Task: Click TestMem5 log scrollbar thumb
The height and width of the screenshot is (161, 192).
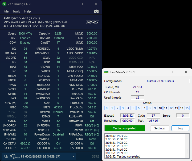Action: [x=187, y=151]
